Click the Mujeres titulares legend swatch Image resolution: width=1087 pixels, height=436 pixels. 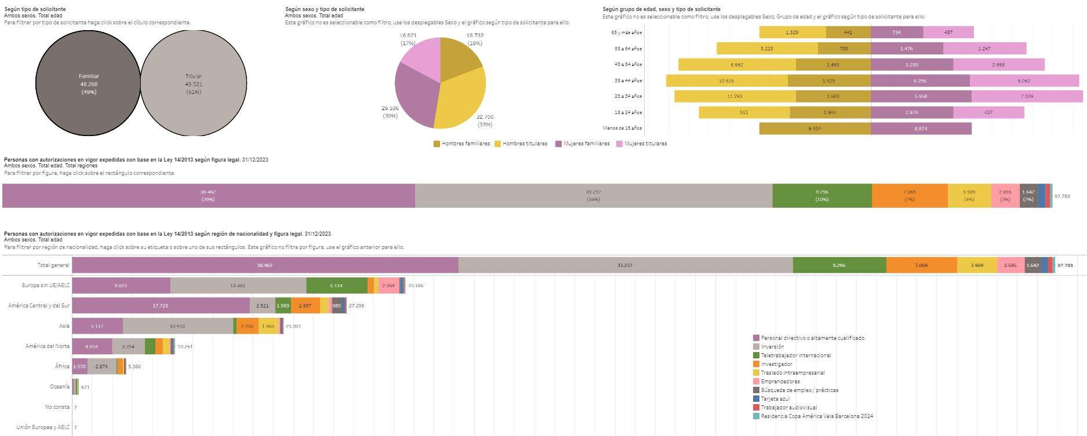point(620,144)
